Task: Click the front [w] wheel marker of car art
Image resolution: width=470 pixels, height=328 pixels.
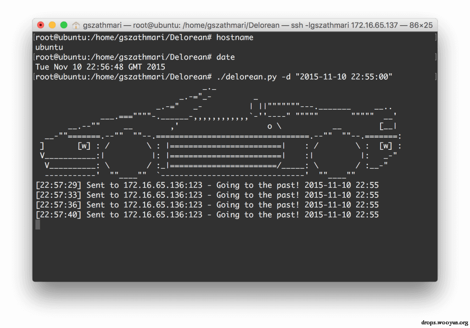Action: (x=84, y=146)
